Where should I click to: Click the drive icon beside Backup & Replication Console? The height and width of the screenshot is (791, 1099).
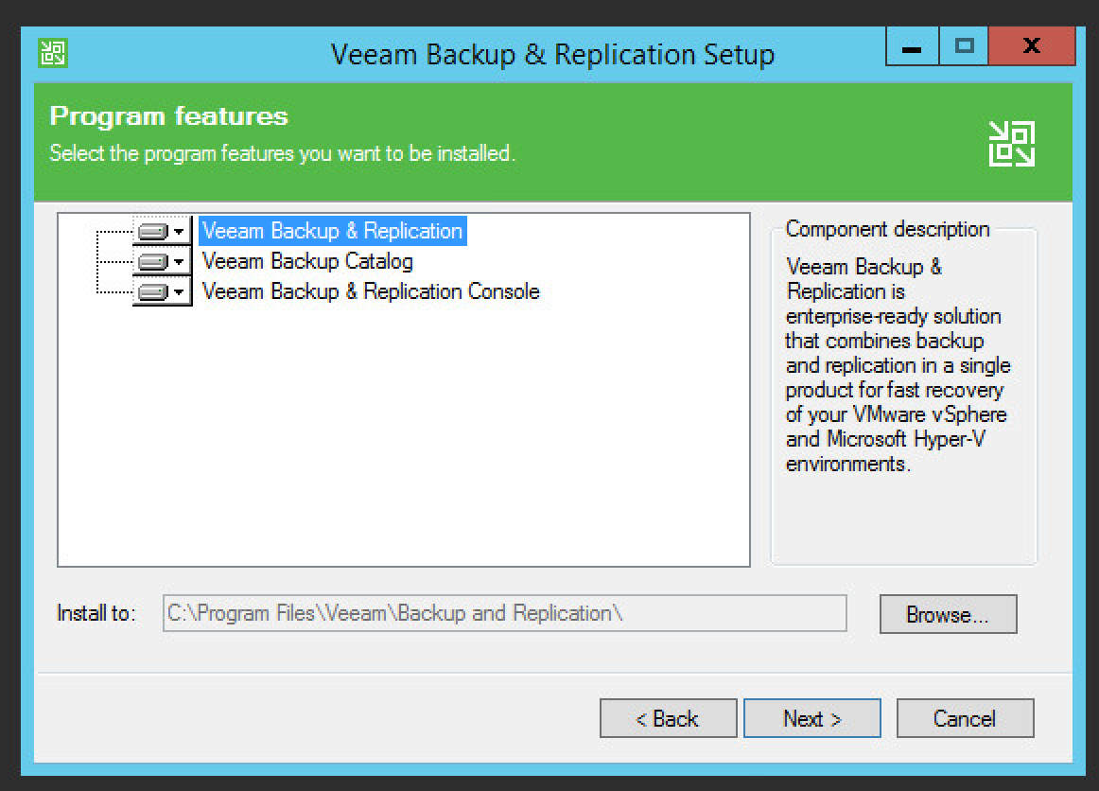coord(152,292)
